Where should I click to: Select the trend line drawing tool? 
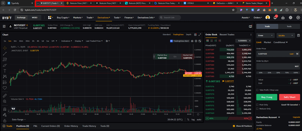click(x=5, y=54)
